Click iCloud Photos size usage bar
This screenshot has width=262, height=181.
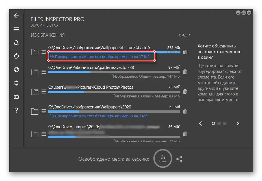(114, 92)
